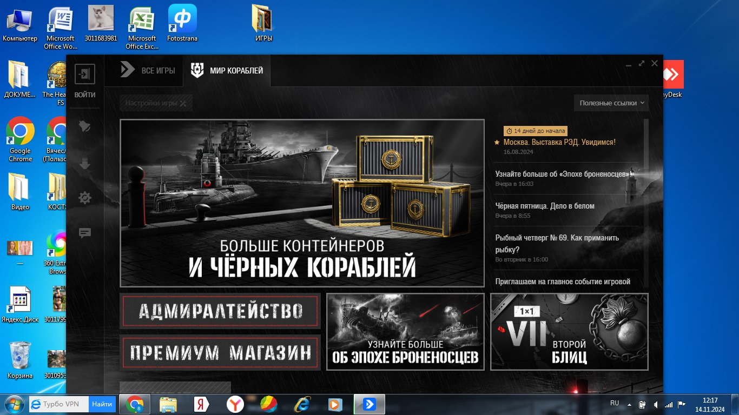Select the ИГРЫ folder on the desktop
Image resolution: width=739 pixels, height=415 pixels.
click(263, 24)
